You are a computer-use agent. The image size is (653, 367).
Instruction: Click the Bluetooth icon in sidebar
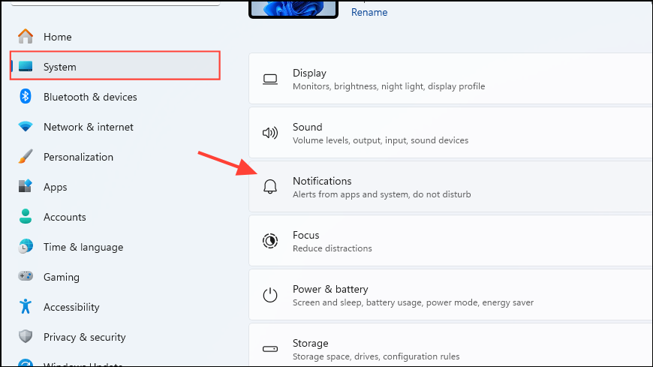pyautogui.click(x=26, y=96)
